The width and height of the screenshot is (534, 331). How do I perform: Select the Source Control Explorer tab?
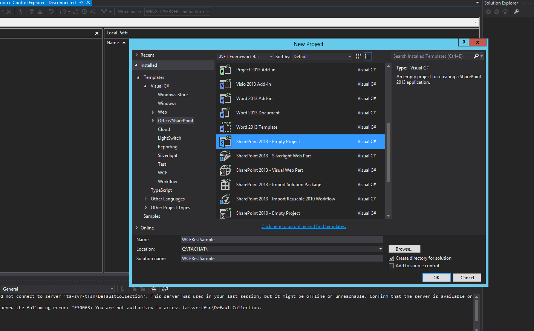(x=38, y=2)
